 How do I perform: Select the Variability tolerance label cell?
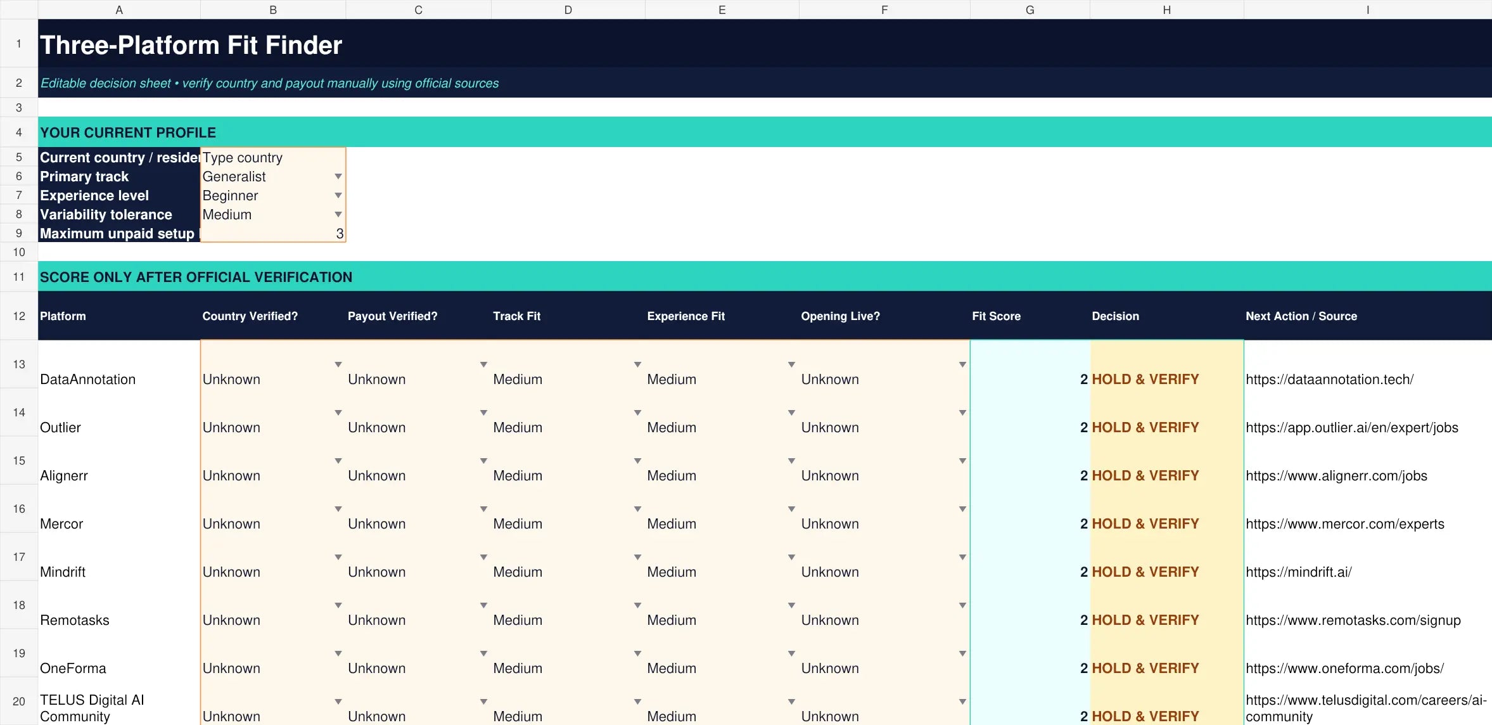pos(119,214)
